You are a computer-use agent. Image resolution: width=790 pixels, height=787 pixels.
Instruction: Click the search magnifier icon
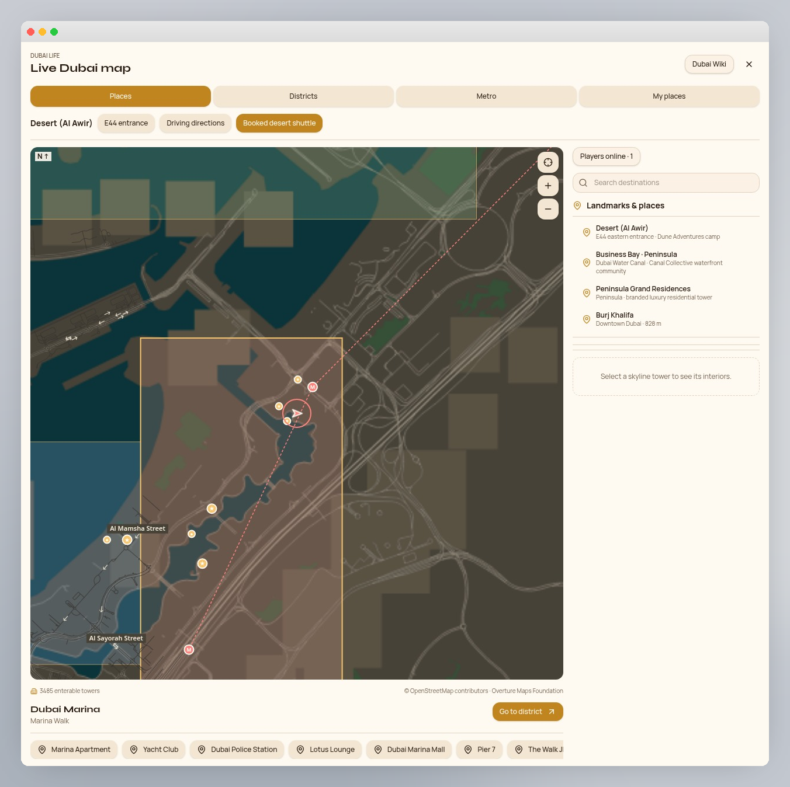[583, 183]
